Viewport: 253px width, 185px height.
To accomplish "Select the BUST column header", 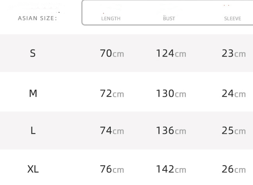I will tap(169, 18).
